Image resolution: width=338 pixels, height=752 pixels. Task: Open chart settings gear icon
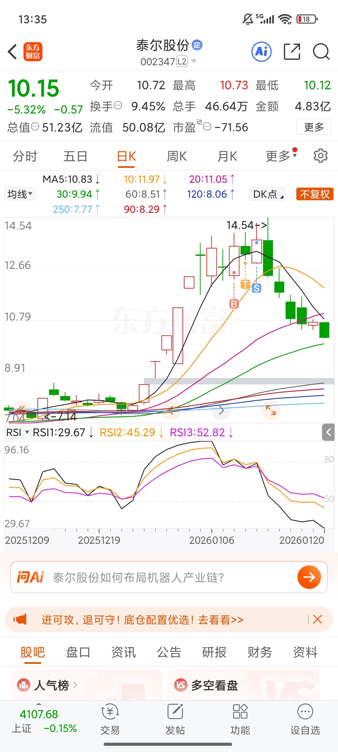(x=321, y=156)
